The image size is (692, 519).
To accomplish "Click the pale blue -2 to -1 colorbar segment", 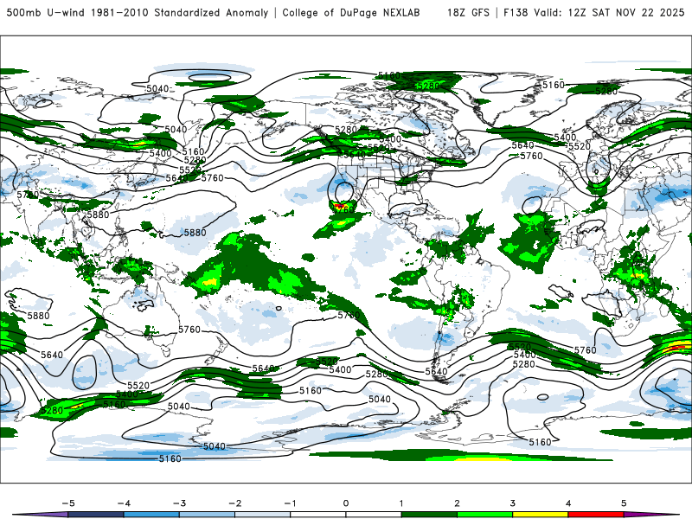I will [263, 515].
